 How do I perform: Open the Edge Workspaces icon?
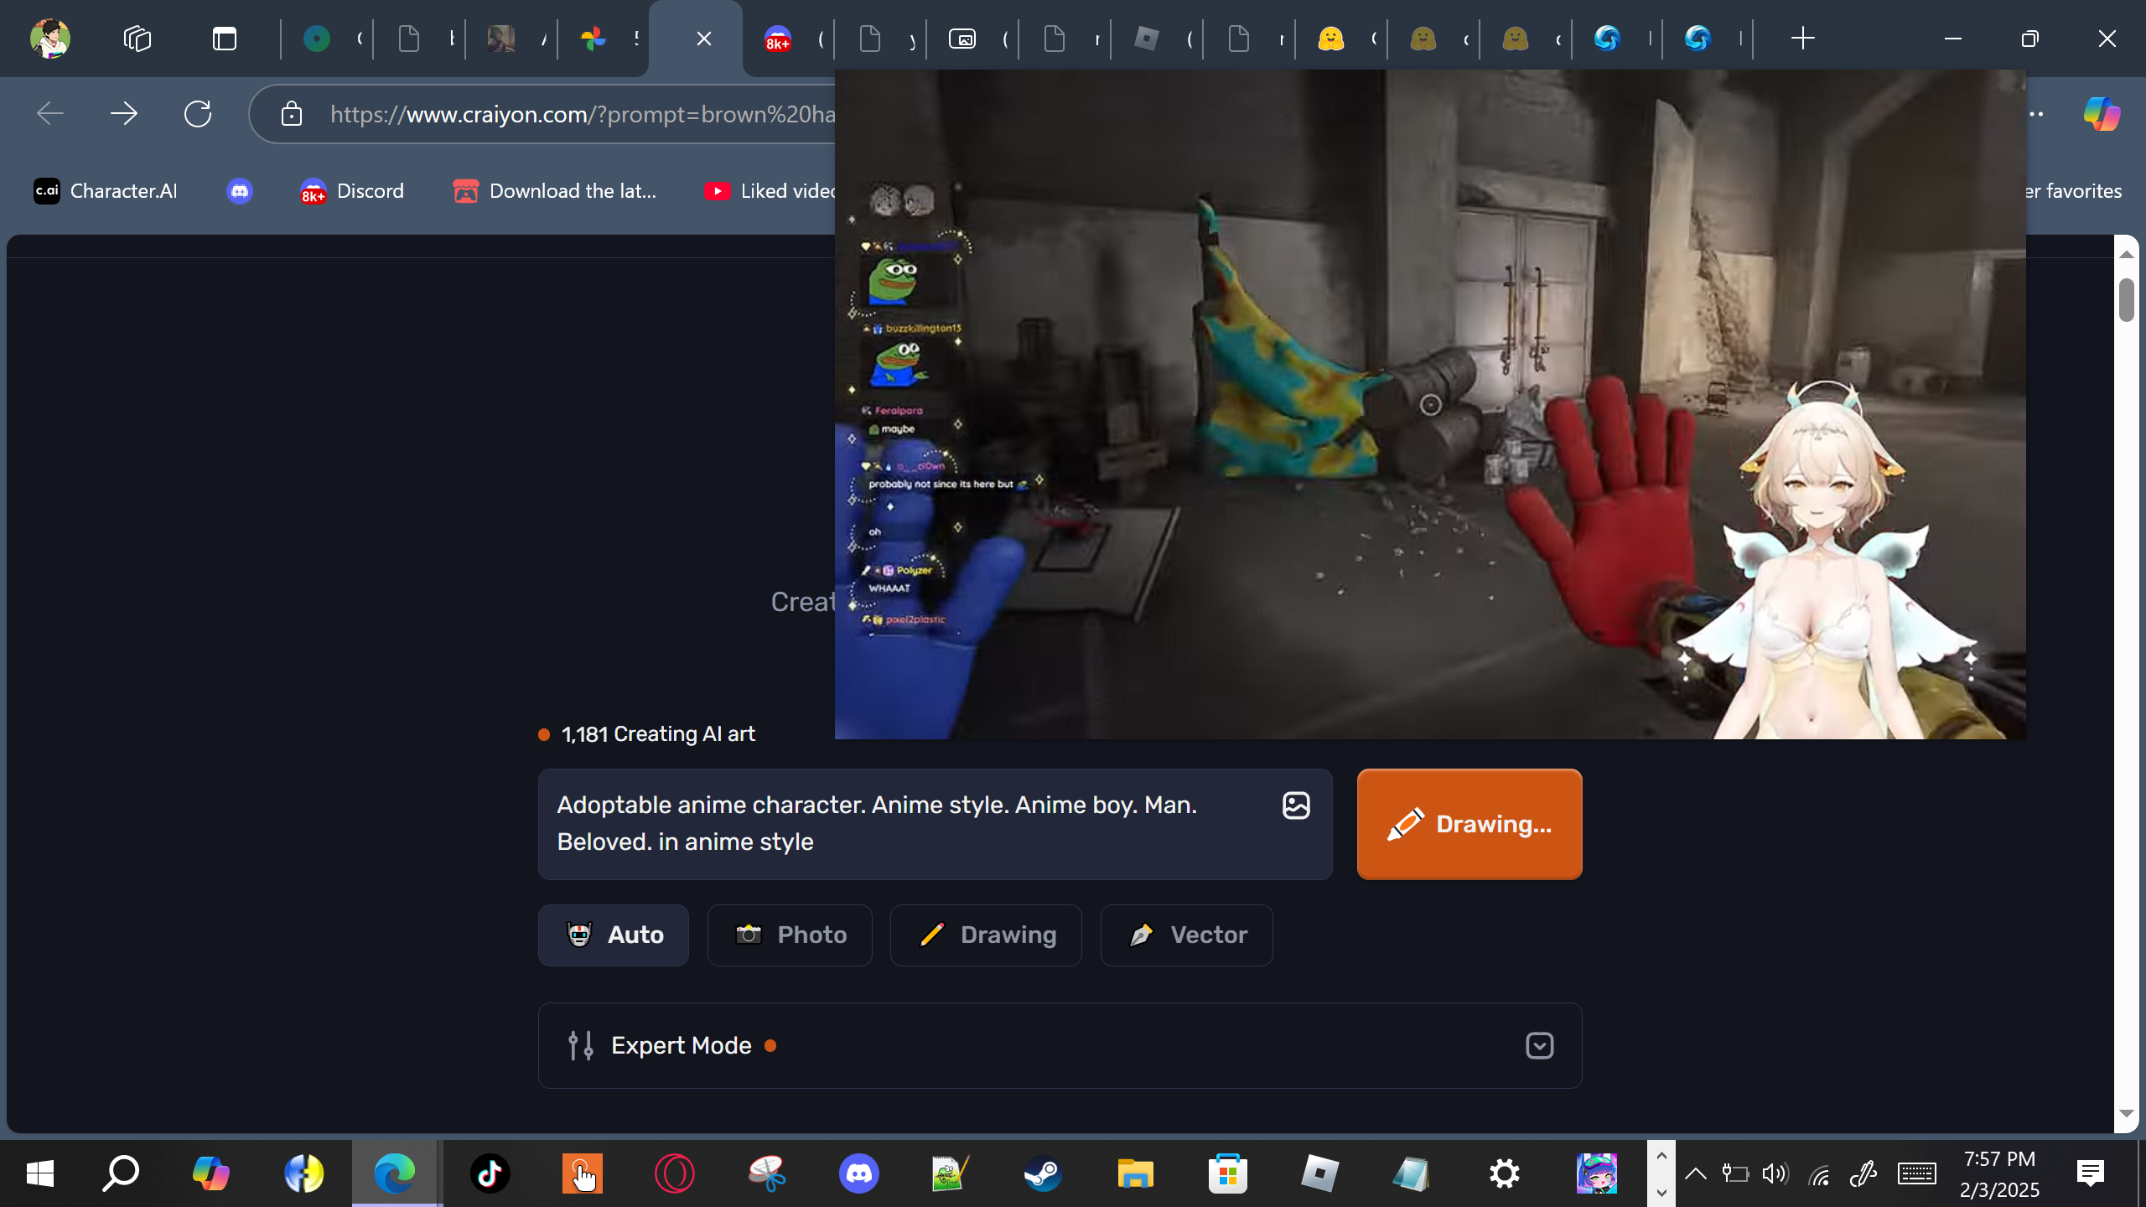coord(137,39)
